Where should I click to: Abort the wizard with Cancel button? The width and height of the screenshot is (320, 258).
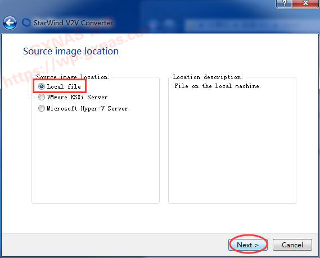(x=292, y=245)
